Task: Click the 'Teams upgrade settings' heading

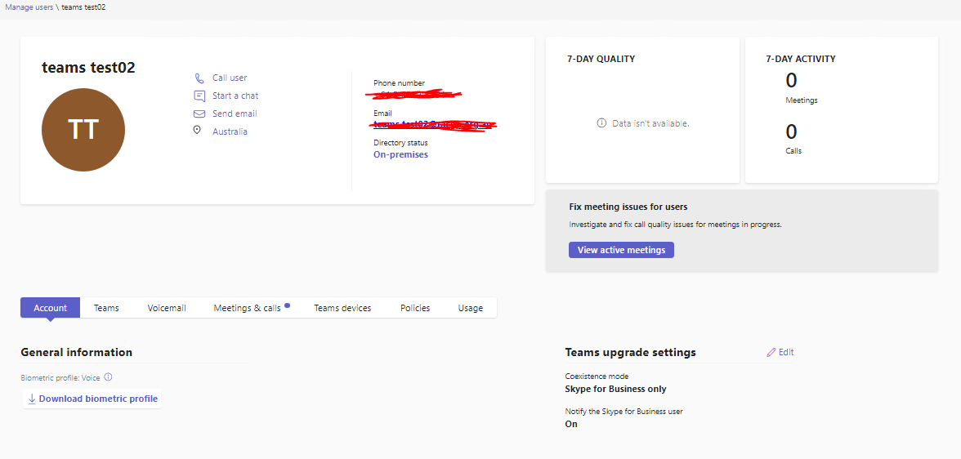Action: click(x=631, y=352)
